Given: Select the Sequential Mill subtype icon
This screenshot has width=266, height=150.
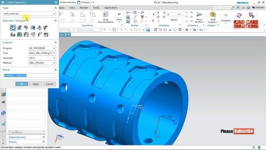Looking at the screenshot, I should coord(45,28).
